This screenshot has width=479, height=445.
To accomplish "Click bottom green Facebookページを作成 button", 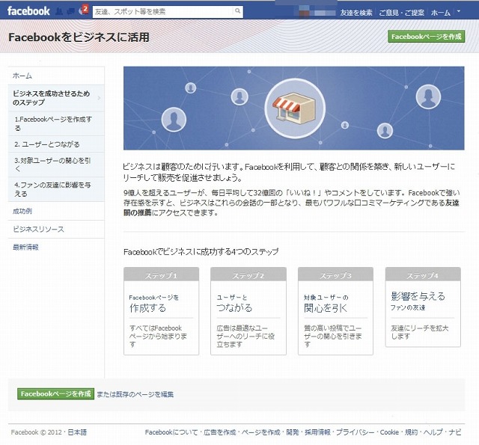I will click(55, 394).
